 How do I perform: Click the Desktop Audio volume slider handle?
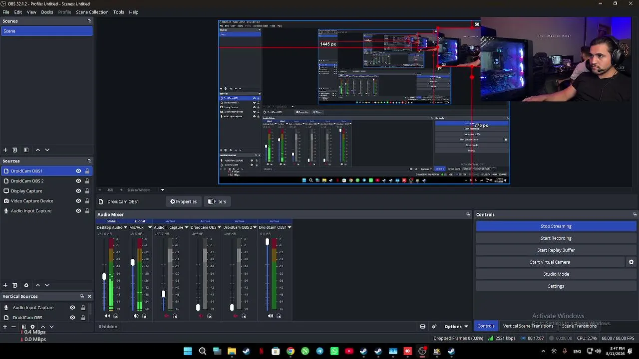click(x=104, y=276)
